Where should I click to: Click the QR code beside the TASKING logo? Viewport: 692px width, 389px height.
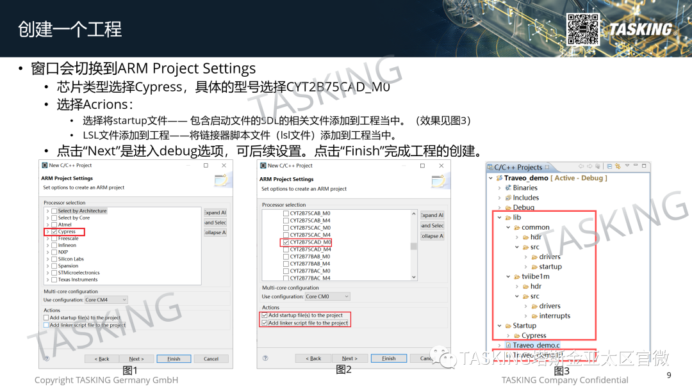point(582,29)
